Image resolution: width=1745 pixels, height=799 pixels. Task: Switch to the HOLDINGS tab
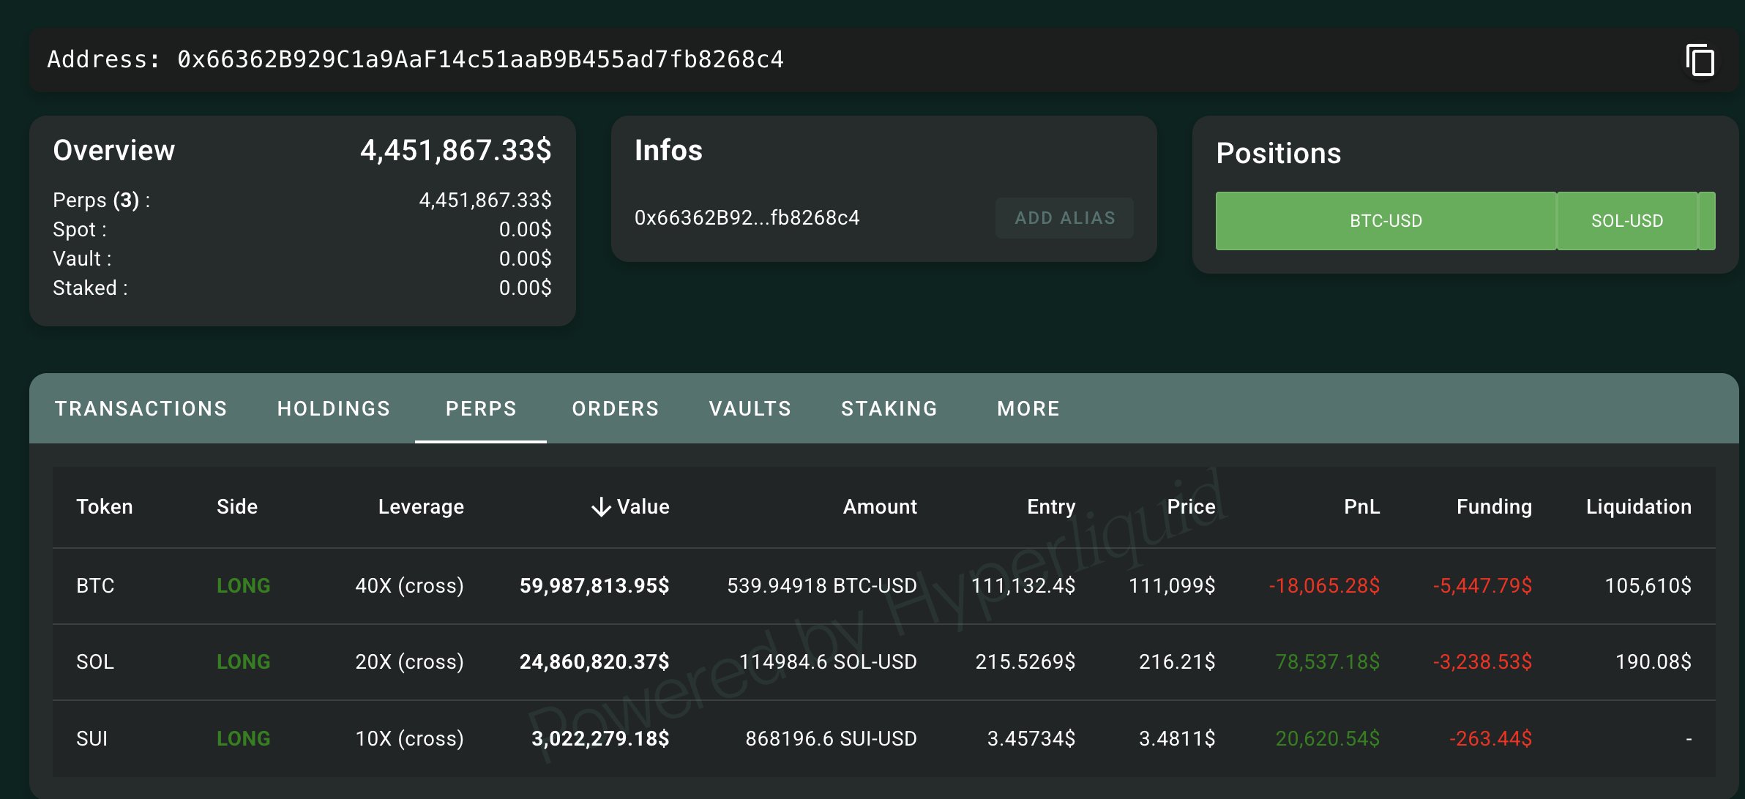coord(334,408)
